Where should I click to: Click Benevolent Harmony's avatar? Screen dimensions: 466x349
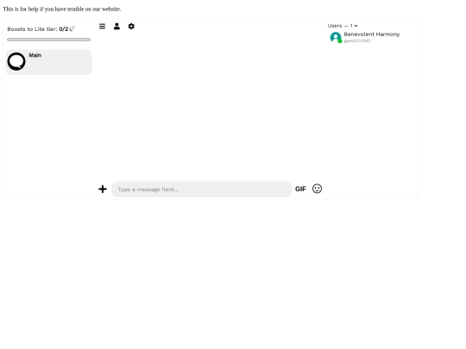pos(336,37)
